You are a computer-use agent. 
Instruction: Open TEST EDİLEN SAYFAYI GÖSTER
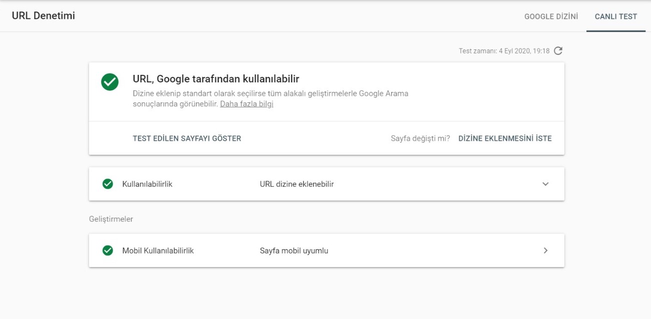[187, 138]
